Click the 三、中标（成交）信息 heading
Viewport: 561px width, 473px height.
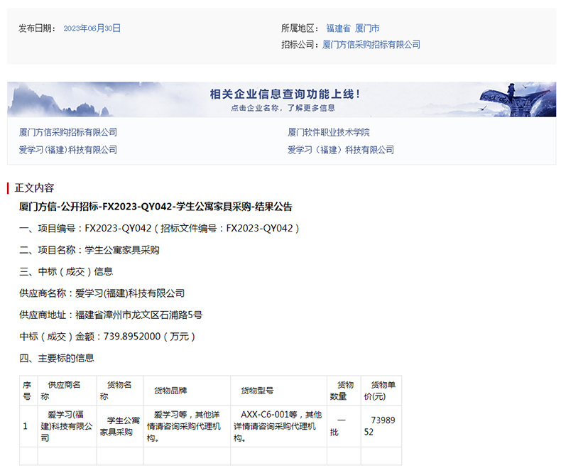click(x=66, y=271)
